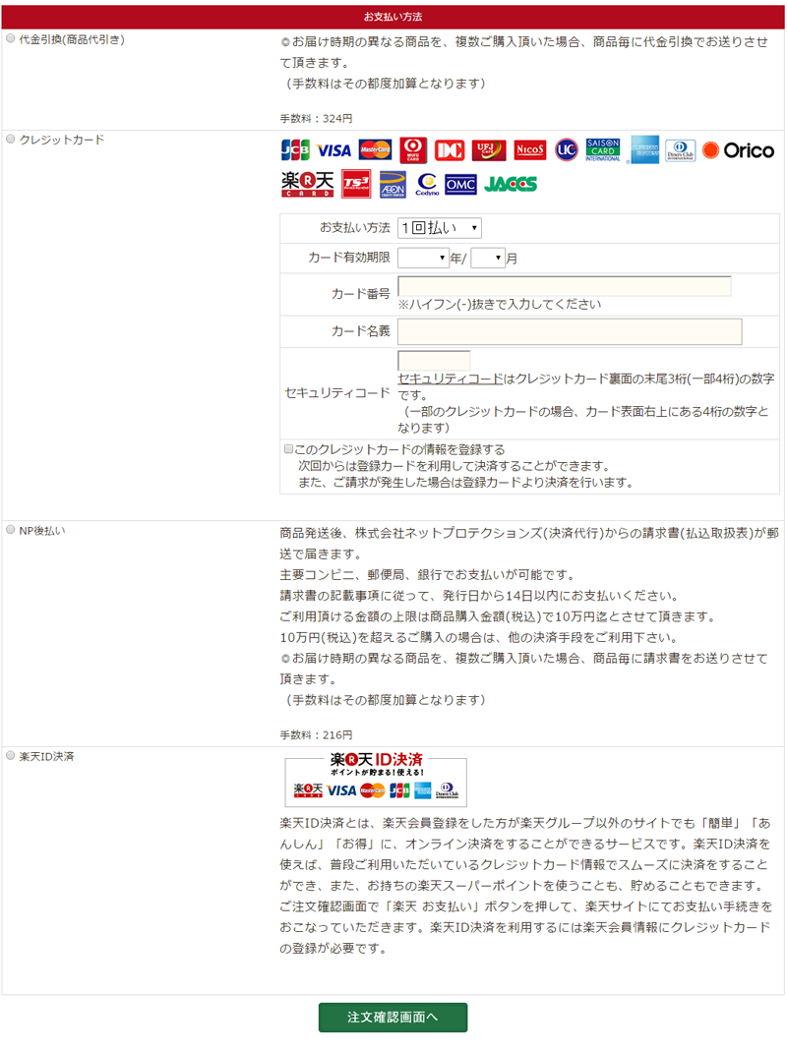787x1050 pixels.
Task: Click the NICOS card logo
Action: click(x=530, y=150)
